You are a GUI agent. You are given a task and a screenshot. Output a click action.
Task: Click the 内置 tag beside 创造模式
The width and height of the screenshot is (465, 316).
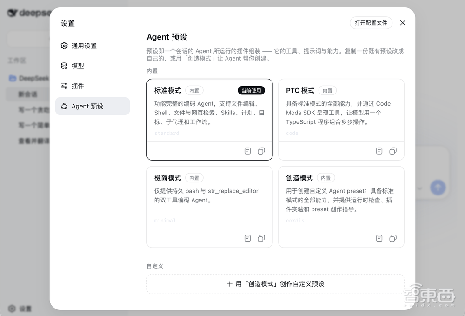pyautogui.click(x=326, y=178)
